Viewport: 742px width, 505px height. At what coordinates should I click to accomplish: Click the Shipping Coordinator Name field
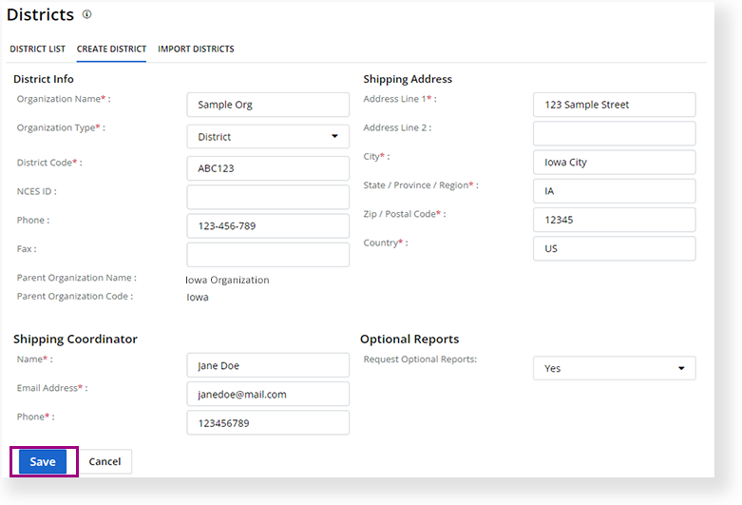click(x=268, y=365)
